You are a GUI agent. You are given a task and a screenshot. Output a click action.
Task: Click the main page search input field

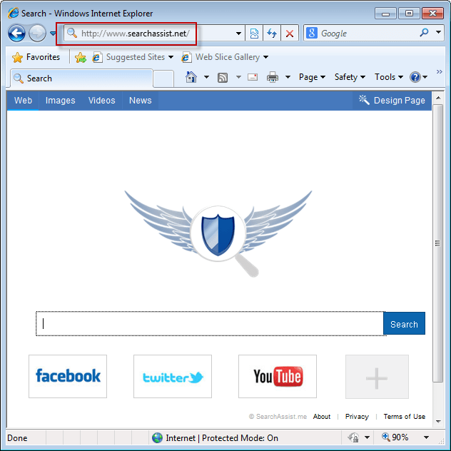[210, 323]
